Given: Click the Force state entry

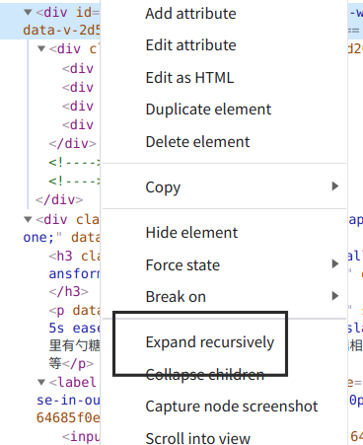Looking at the screenshot, I should tap(182, 265).
